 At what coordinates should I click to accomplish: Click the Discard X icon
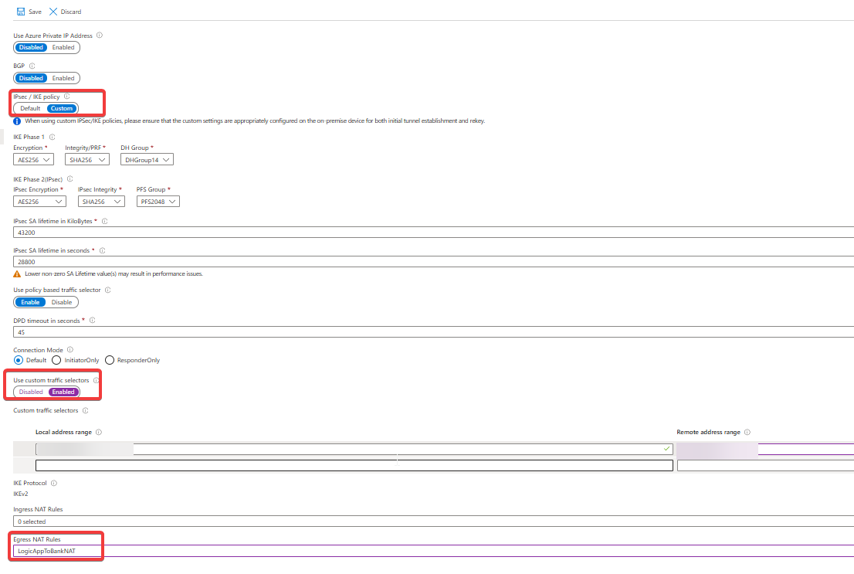[x=53, y=12]
